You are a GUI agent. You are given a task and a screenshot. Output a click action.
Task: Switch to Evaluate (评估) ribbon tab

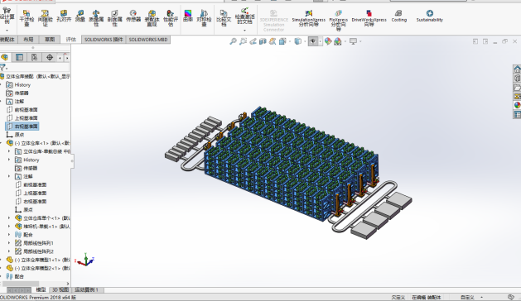point(70,40)
